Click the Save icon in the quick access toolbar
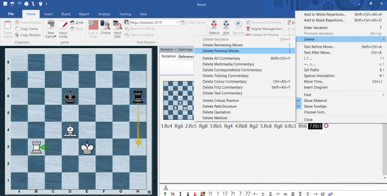Viewport: 387px width, 196px height. click(5, 4)
